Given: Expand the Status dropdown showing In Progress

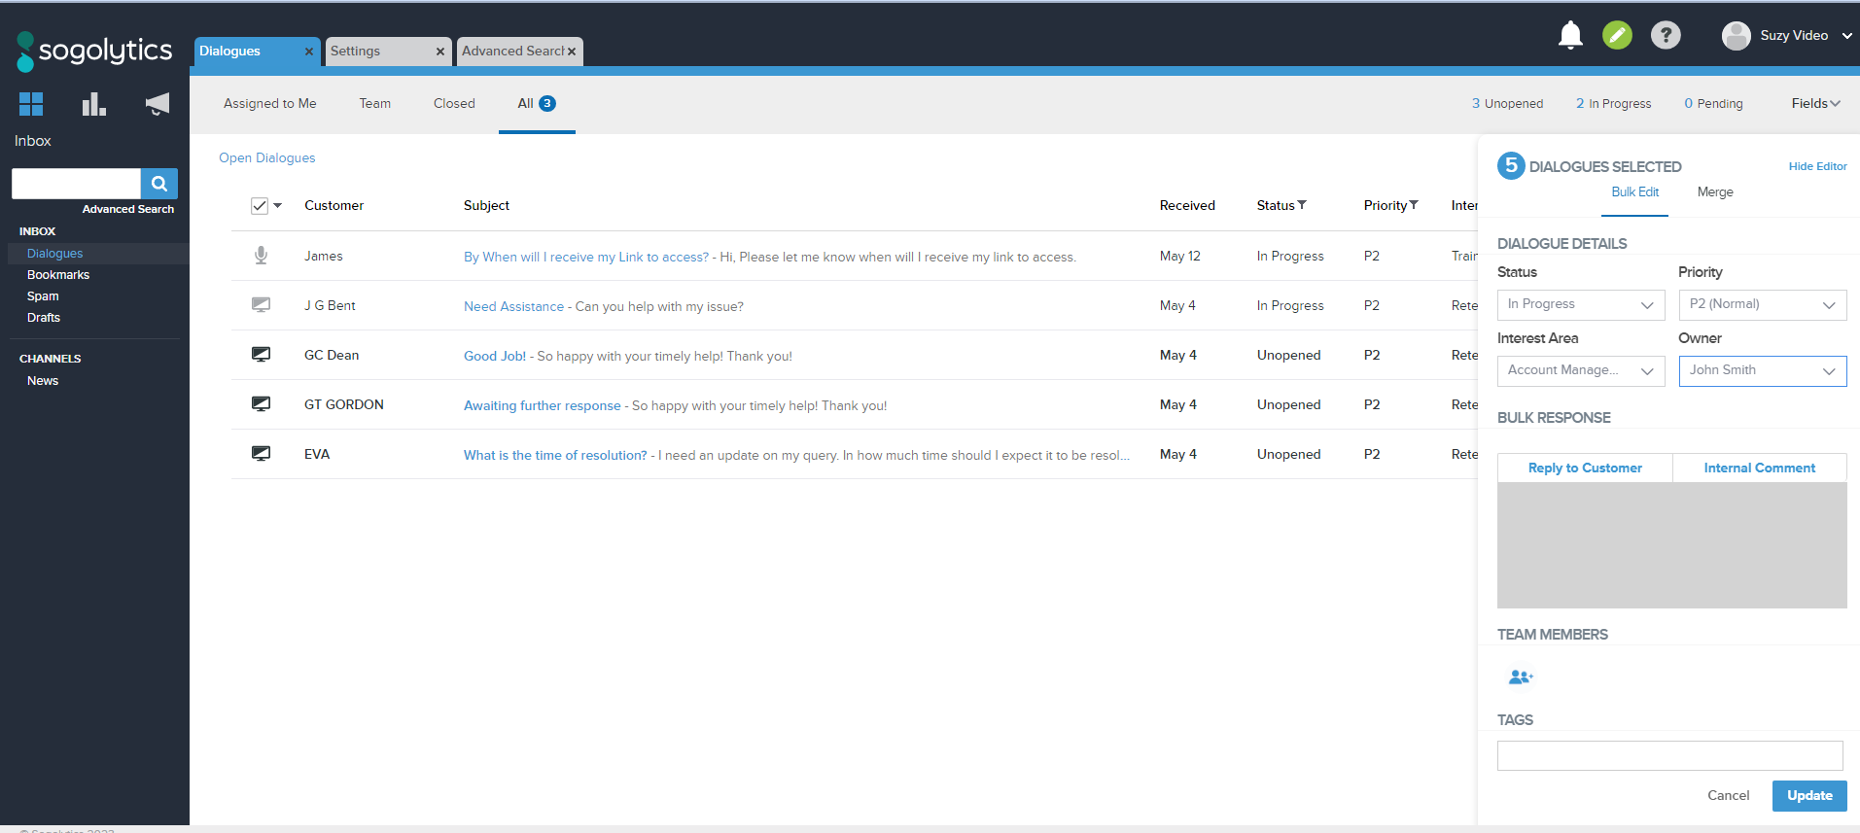Looking at the screenshot, I should point(1580,305).
